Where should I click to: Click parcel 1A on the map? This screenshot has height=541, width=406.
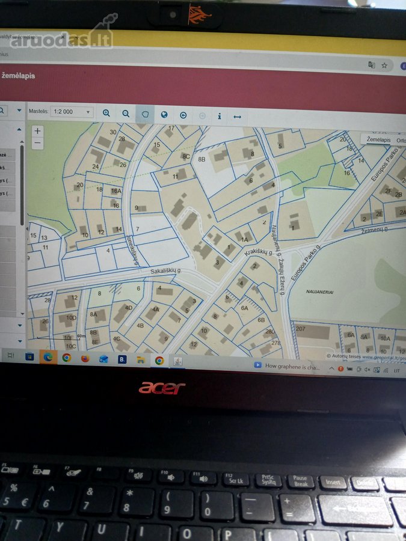pos(244,239)
